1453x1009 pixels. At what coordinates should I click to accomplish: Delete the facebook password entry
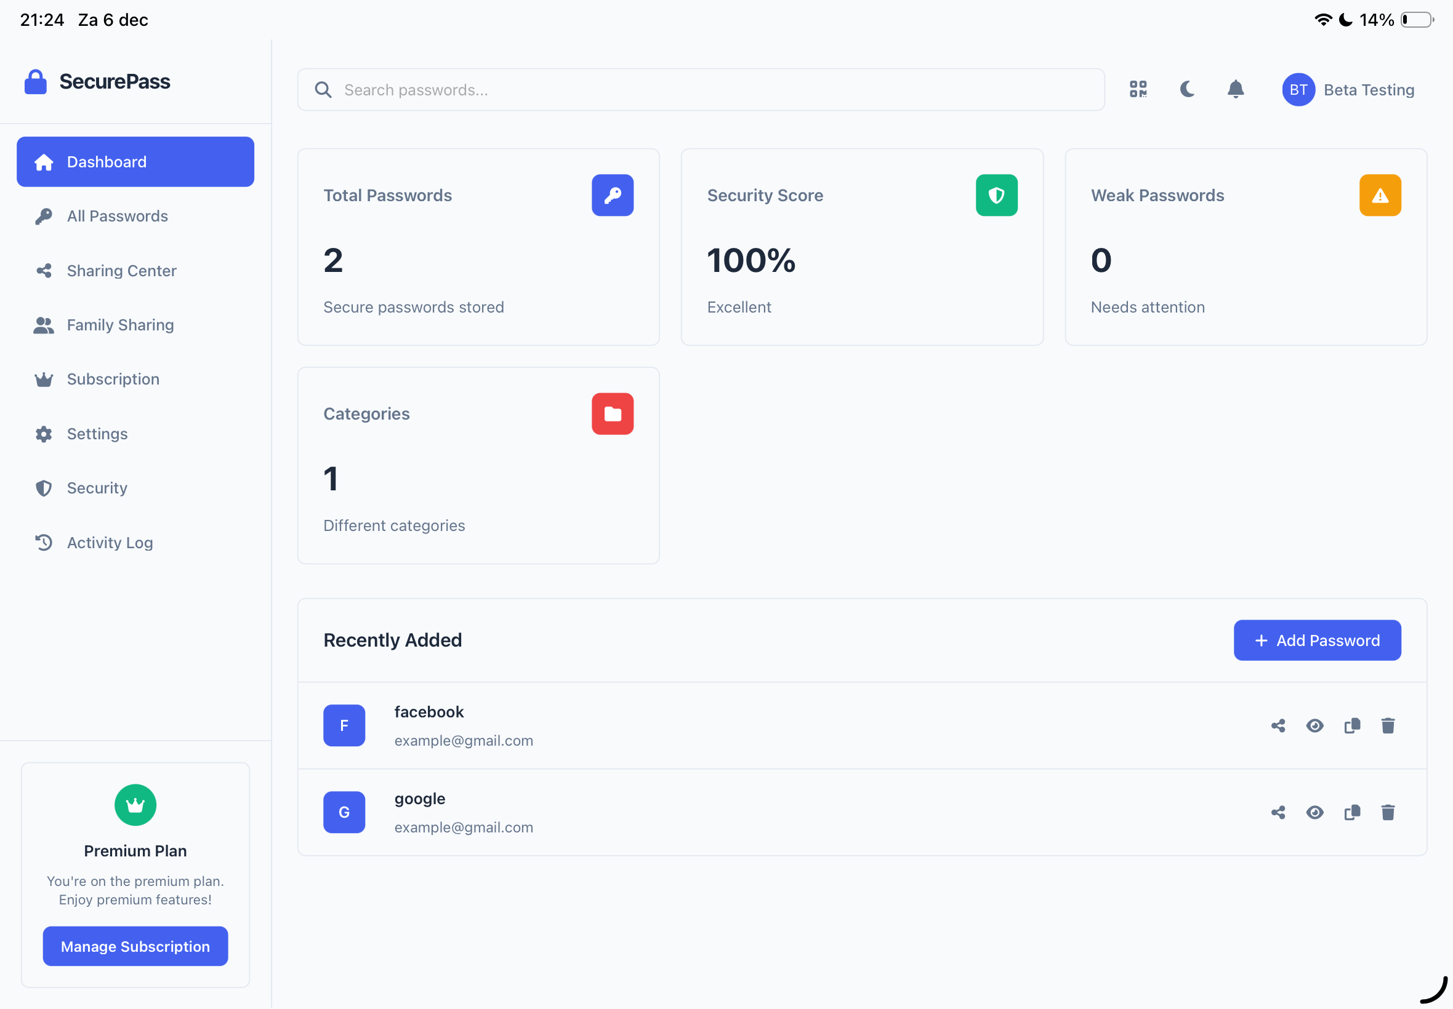[1388, 725]
